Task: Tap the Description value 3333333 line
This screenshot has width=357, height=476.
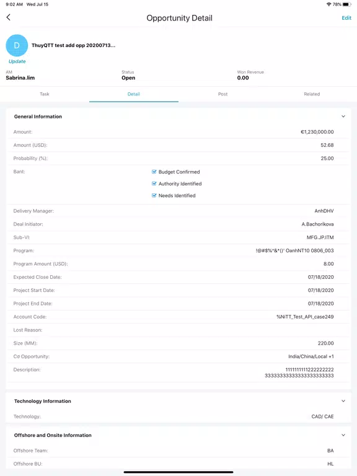Action: pos(299,376)
